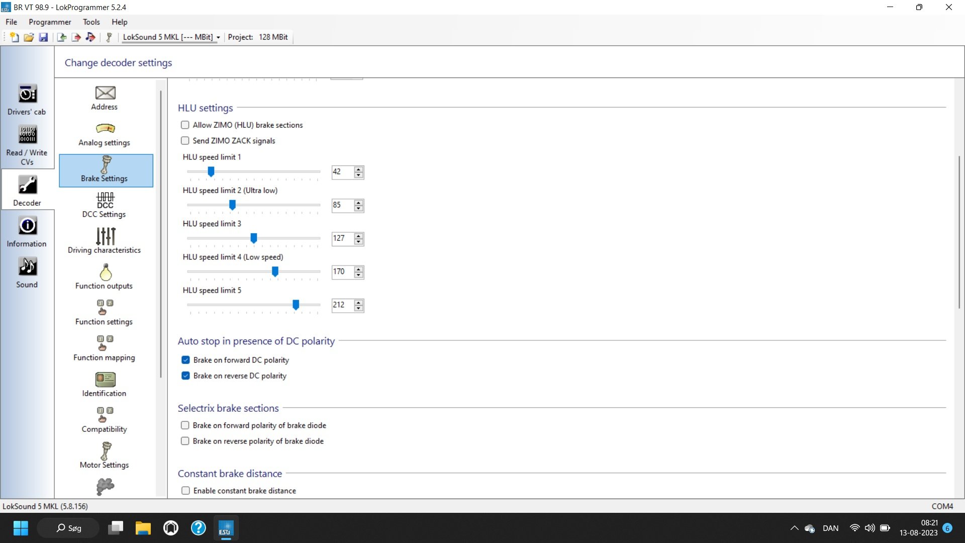Open the Windows Start menu
This screenshot has height=543, width=965.
[x=21, y=528]
